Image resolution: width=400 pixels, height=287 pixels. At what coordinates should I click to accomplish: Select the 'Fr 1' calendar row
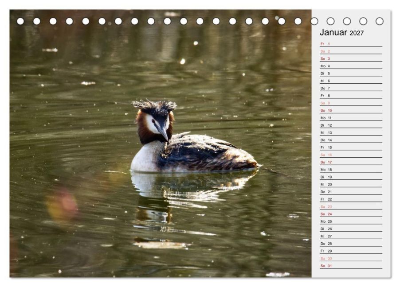pos(351,44)
